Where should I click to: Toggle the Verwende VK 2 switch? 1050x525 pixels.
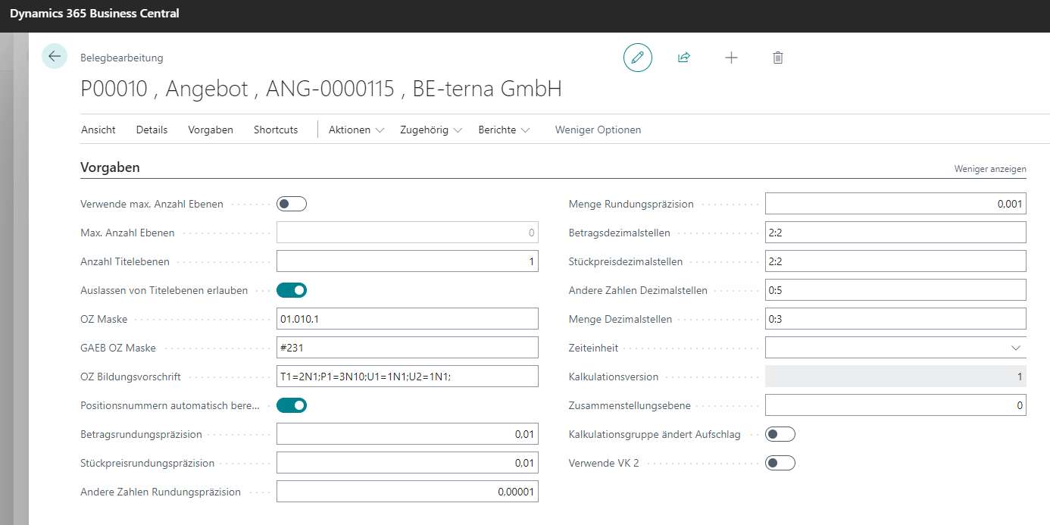point(780,463)
